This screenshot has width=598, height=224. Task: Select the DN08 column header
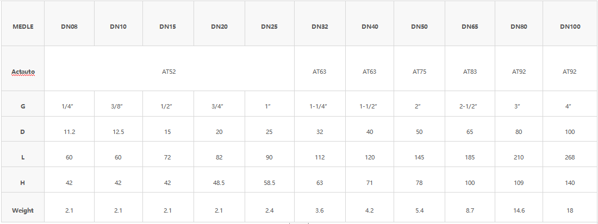69,27
